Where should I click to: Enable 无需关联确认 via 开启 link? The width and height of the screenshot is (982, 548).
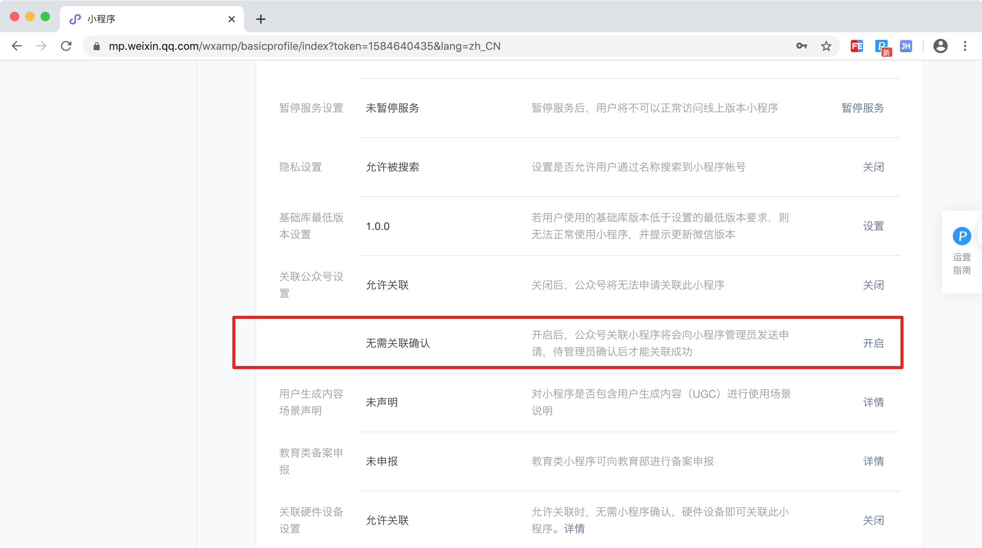pos(873,343)
